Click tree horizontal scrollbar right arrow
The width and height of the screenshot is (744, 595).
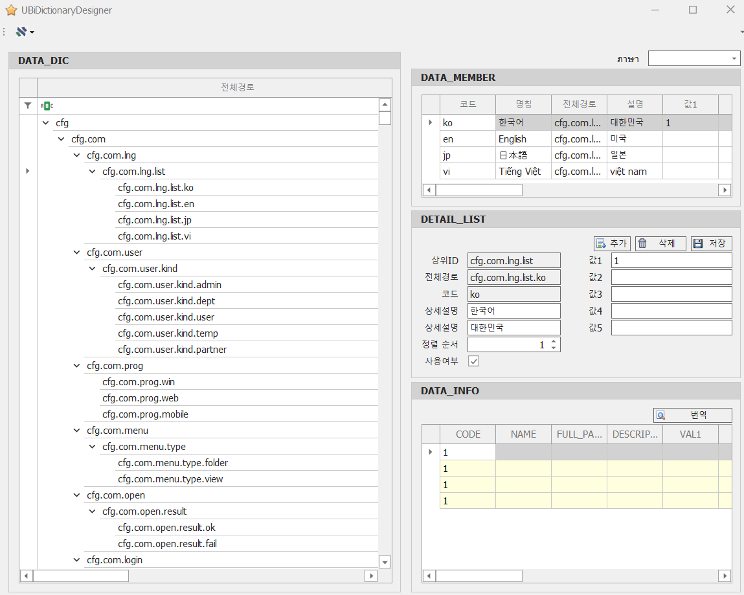tap(371, 576)
